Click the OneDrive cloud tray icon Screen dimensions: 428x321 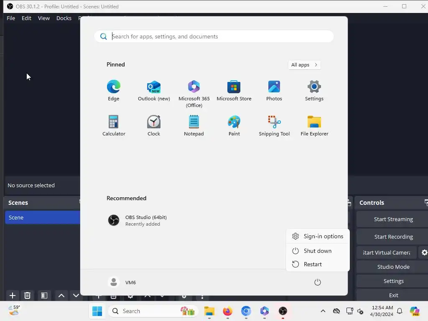pos(336,311)
